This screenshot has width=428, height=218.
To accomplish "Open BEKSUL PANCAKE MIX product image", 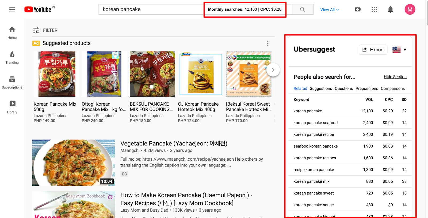I will click(x=152, y=74).
